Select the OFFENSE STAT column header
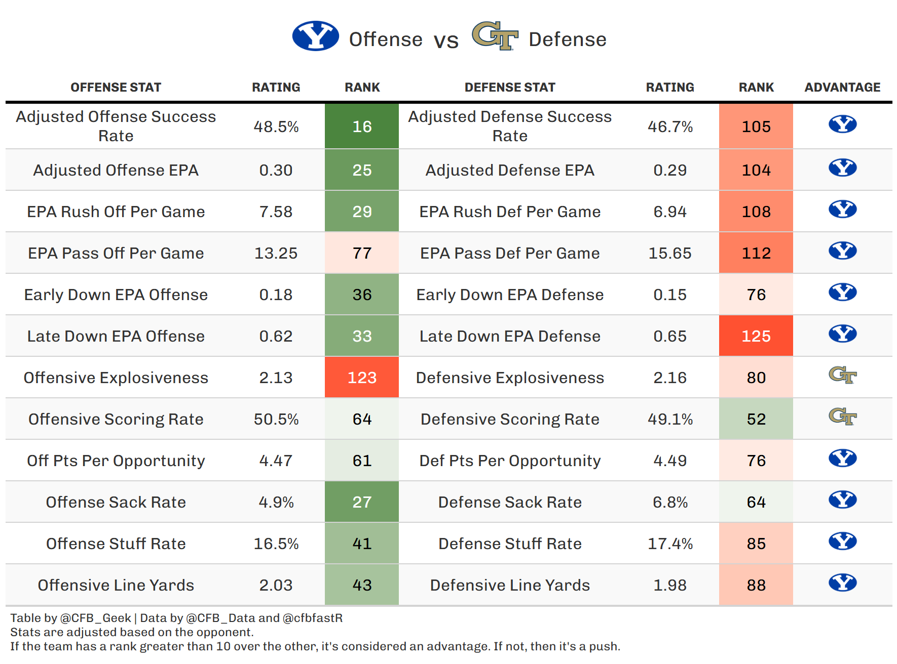The width and height of the screenshot is (897, 664). point(116,88)
